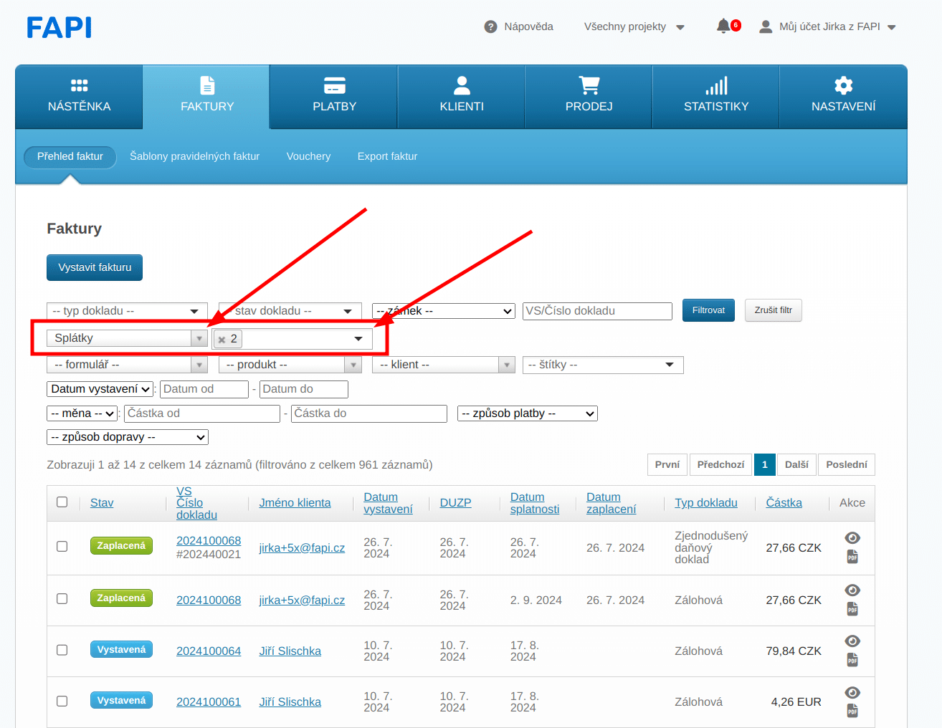Screen dimensions: 942x728
Task: Focus the VS/Číslo dokladu field
Action: pyautogui.click(x=597, y=311)
